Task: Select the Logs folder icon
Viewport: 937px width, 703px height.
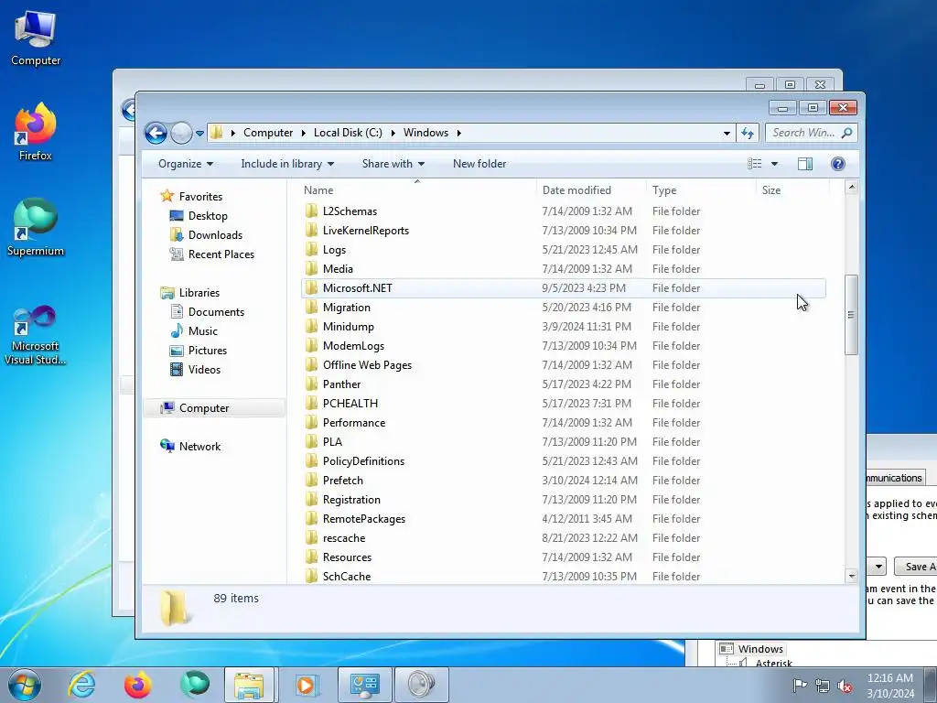Action: tap(311, 249)
